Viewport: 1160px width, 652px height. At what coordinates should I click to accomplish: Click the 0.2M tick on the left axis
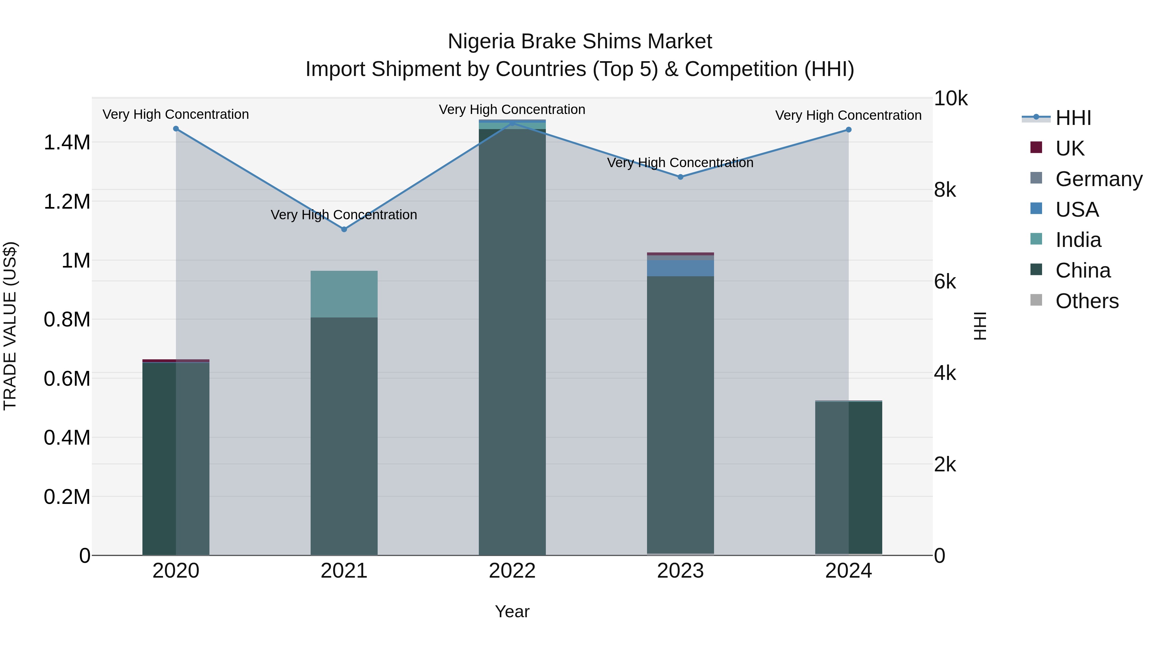tap(67, 497)
